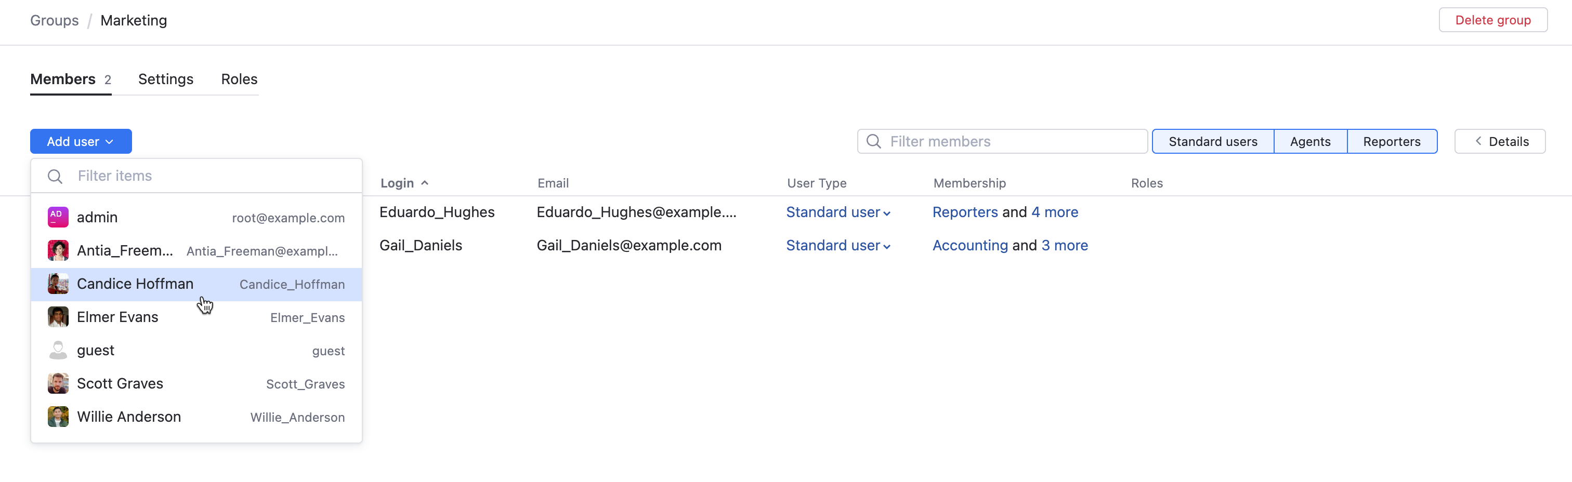This screenshot has width=1572, height=482.
Task: Click the guest user silhouette icon
Action: (x=58, y=351)
